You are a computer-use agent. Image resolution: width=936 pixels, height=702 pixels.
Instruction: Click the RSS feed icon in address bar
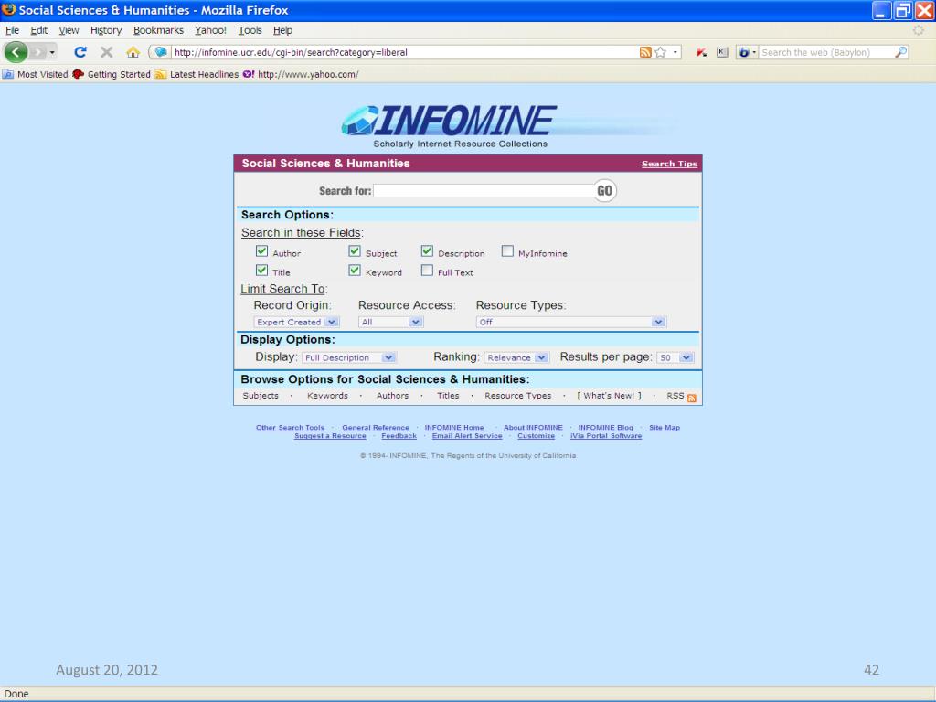coord(645,52)
